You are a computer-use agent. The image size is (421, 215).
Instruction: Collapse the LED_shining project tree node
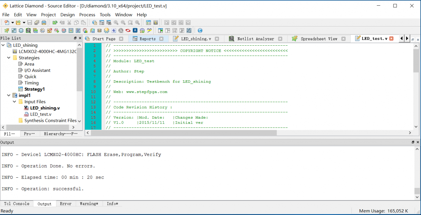(3, 45)
